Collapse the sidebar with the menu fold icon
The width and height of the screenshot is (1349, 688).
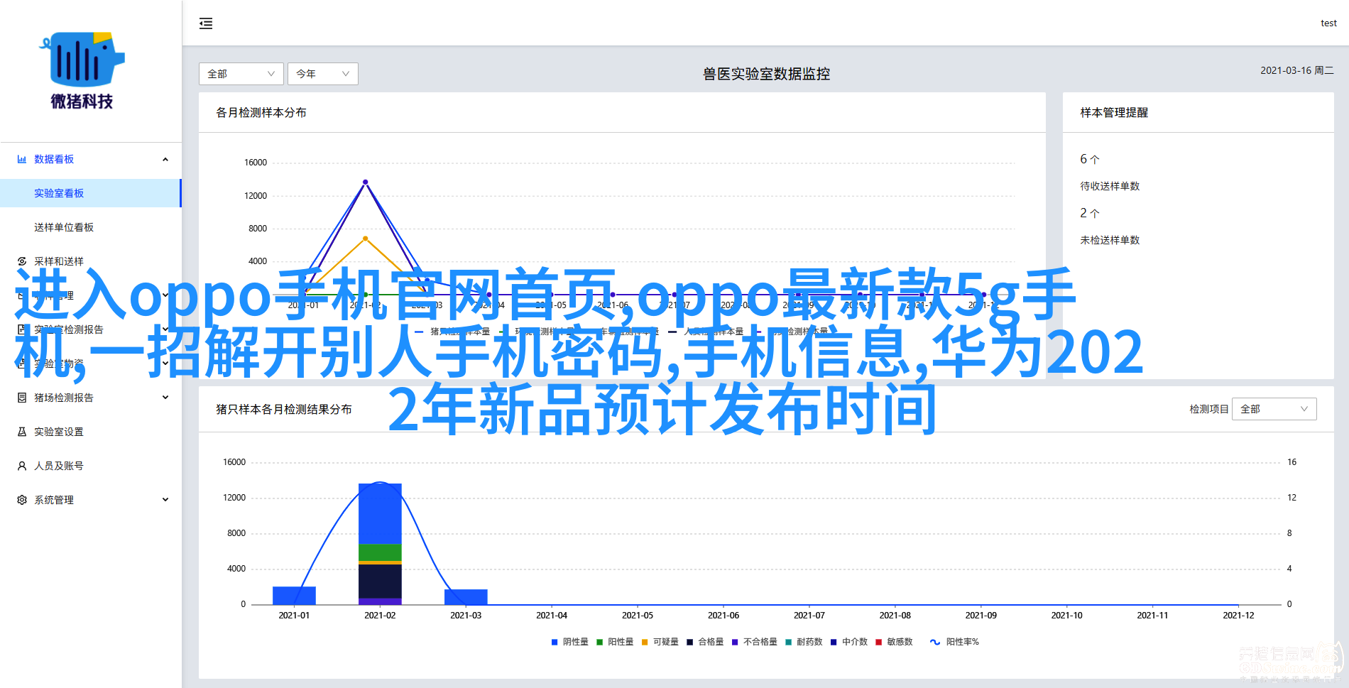click(x=206, y=23)
